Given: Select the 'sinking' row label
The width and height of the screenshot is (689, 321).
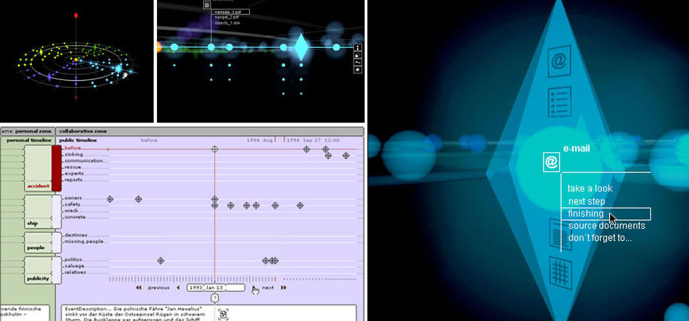Looking at the screenshot, I should (x=73, y=155).
